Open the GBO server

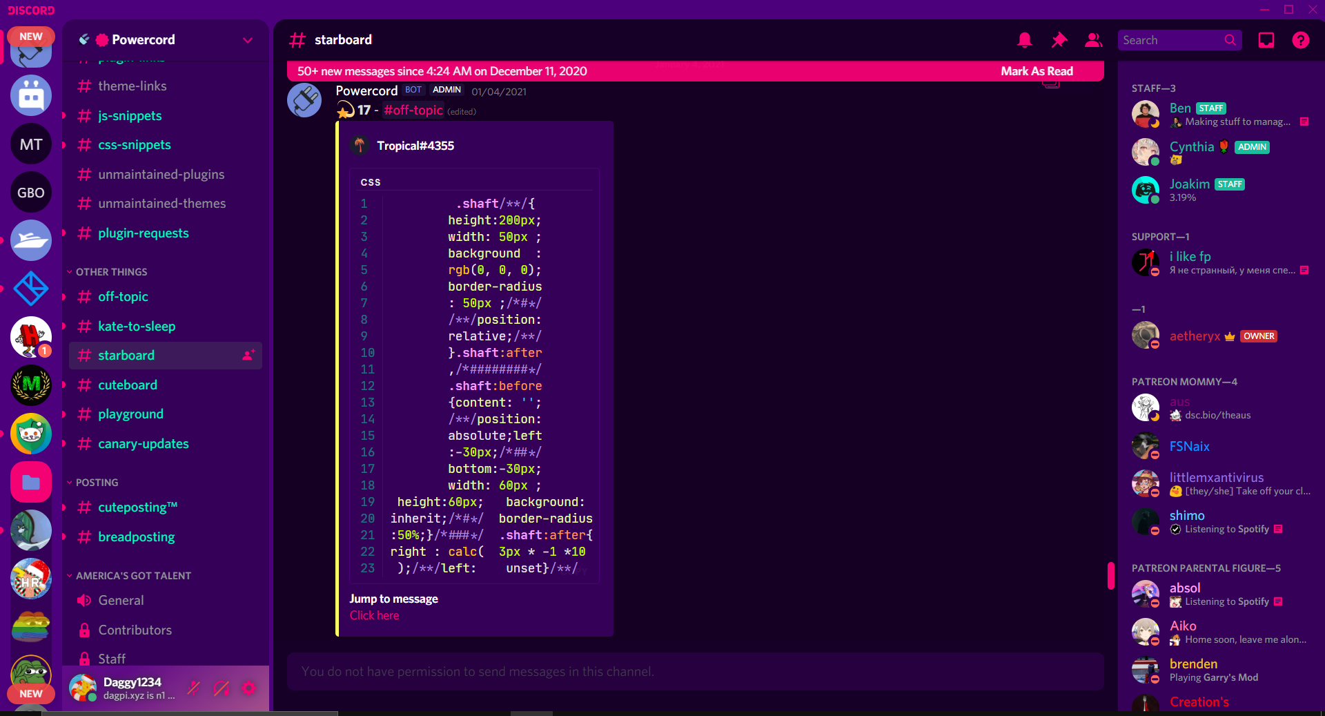[x=31, y=192]
